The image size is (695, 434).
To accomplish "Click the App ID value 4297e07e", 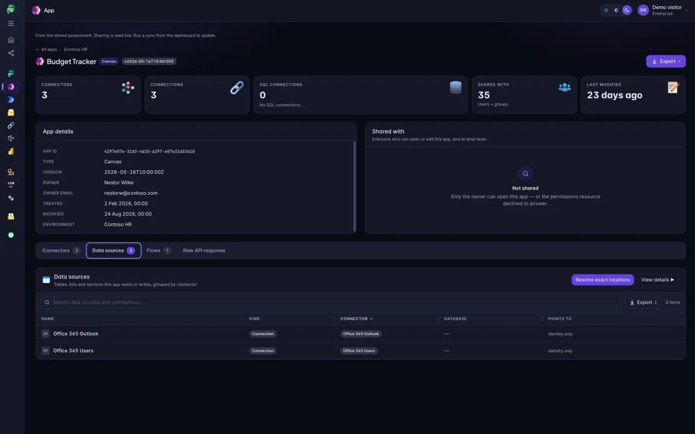I will 149,151.
